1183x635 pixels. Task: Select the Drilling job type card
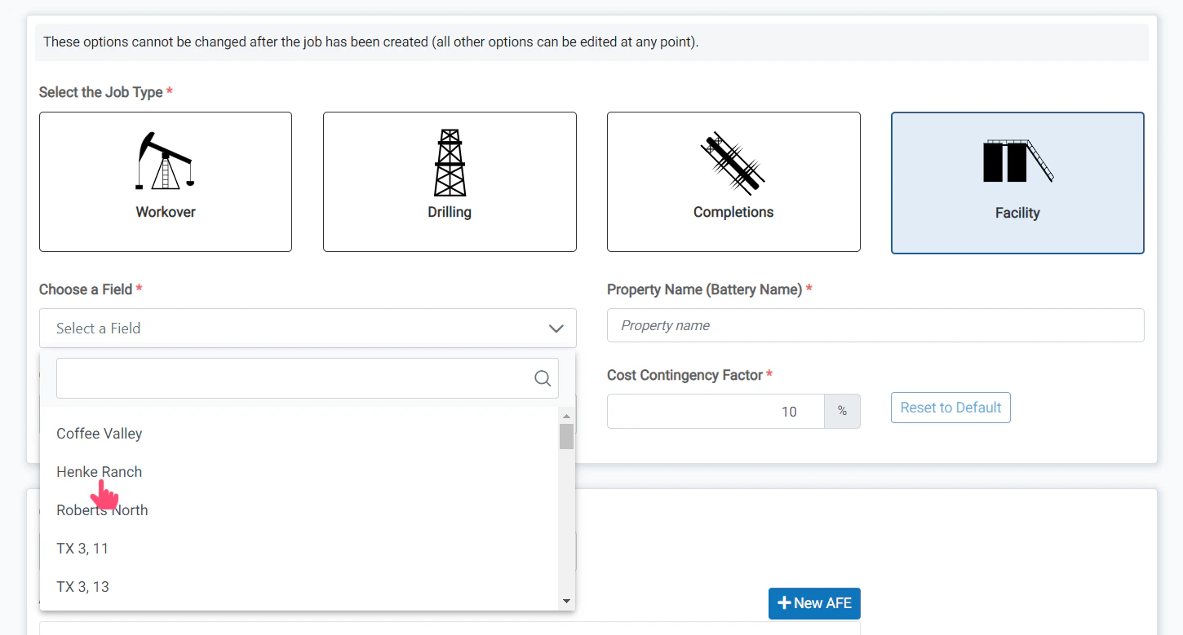pos(450,182)
